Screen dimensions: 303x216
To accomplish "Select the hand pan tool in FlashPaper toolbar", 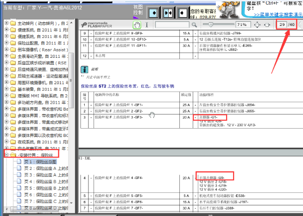I will click(137, 25).
